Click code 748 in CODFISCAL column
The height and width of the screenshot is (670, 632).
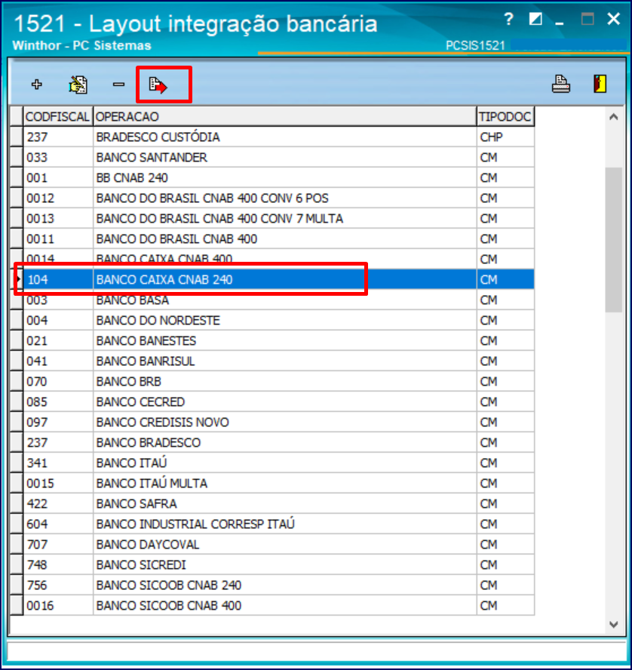37,565
